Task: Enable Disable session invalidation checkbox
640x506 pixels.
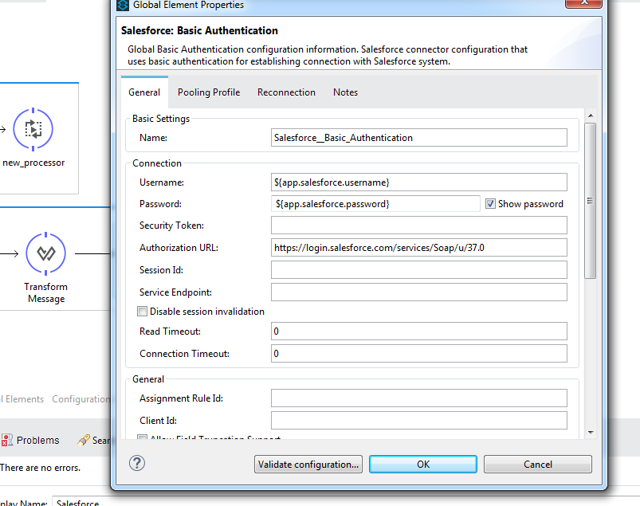Action: [x=142, y=312]
